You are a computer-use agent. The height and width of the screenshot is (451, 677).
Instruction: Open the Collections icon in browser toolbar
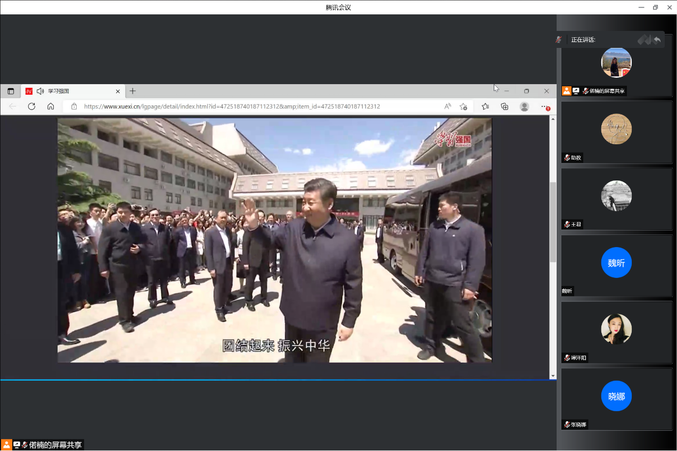[504, 106]
